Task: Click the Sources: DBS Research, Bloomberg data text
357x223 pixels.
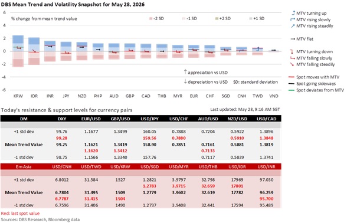Action: [x=40, y=219]
